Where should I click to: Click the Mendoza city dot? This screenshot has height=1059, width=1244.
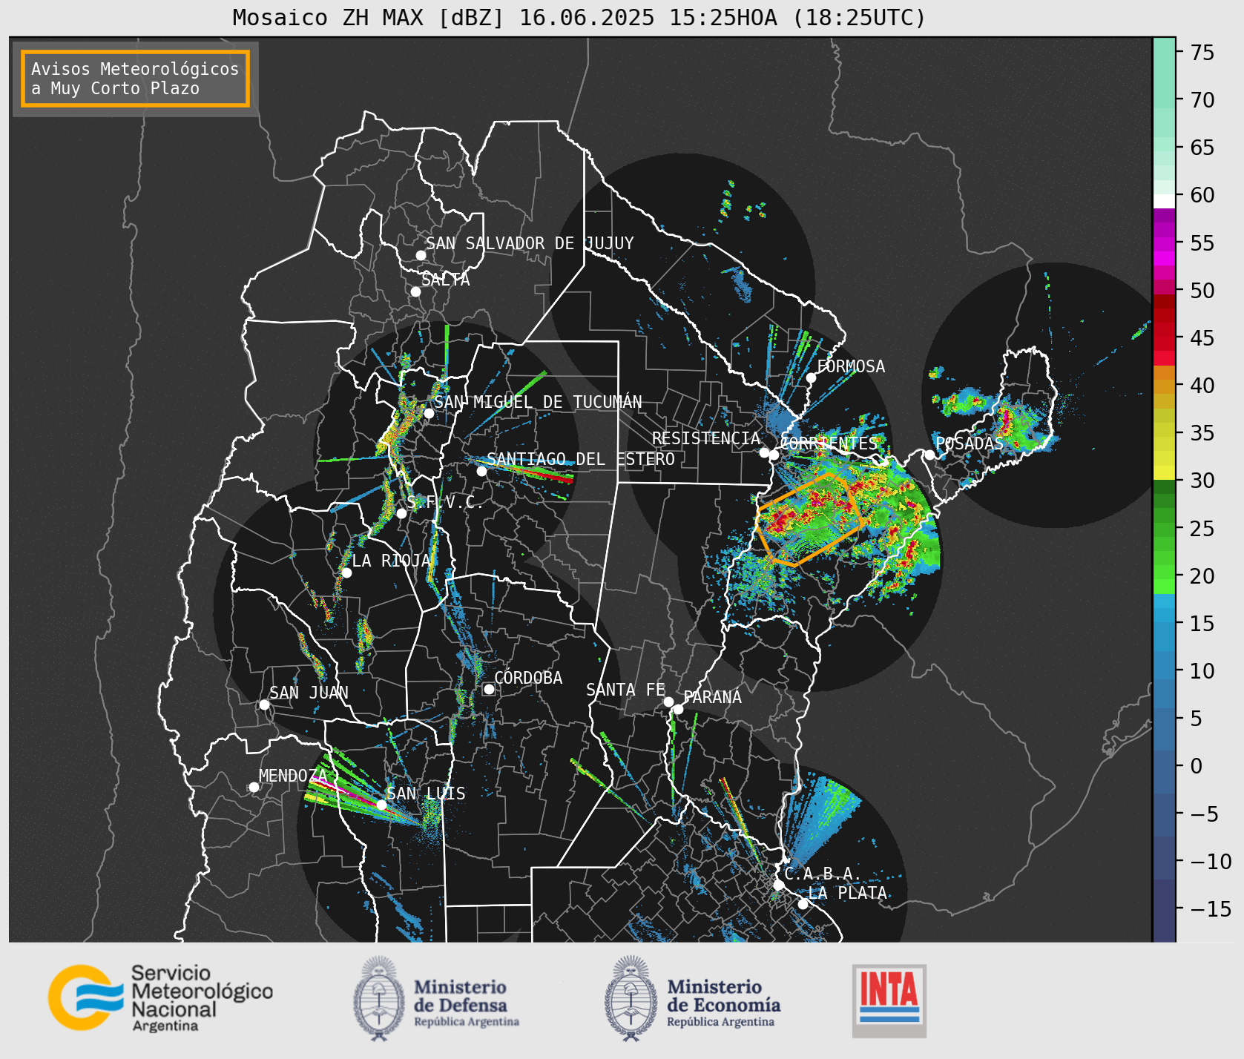click(x=254, y=787)
